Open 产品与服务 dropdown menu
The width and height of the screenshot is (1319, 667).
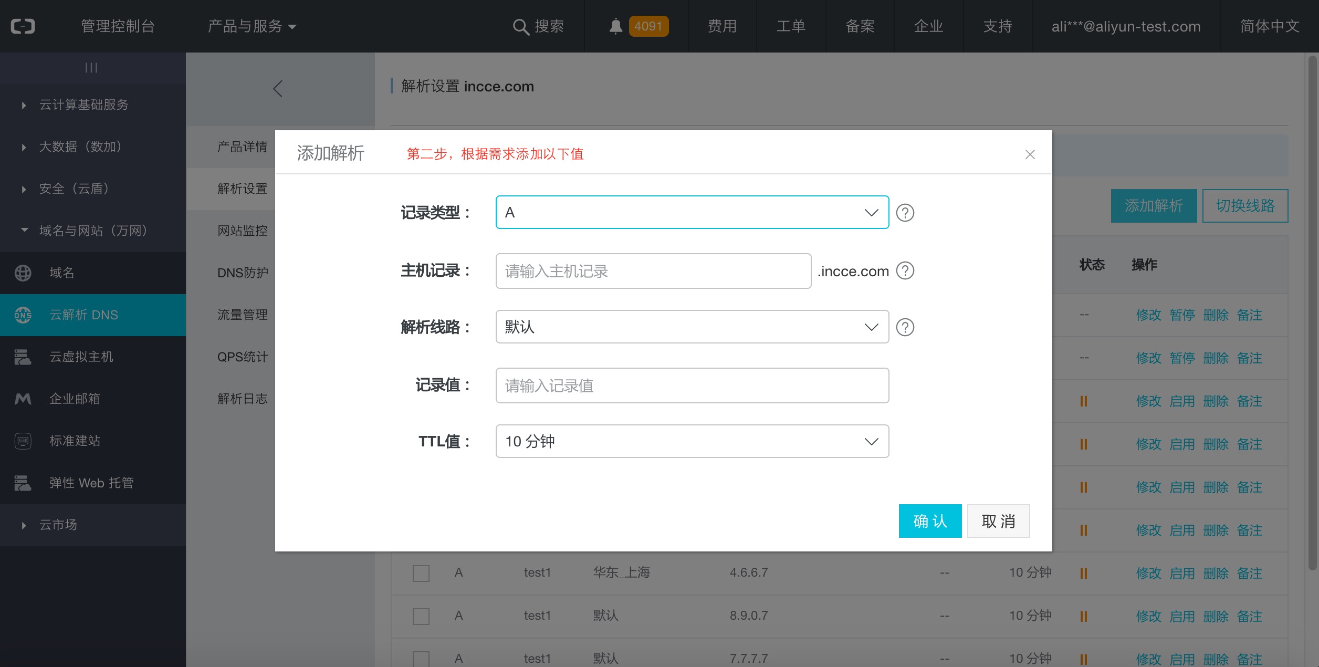point(252,26)
